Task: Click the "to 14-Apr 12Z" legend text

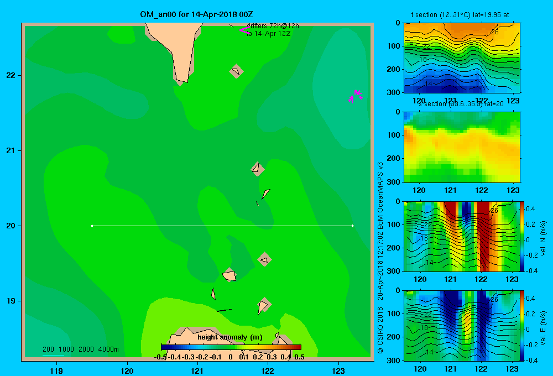Action: pyautogui.click(x=268, y=34)
